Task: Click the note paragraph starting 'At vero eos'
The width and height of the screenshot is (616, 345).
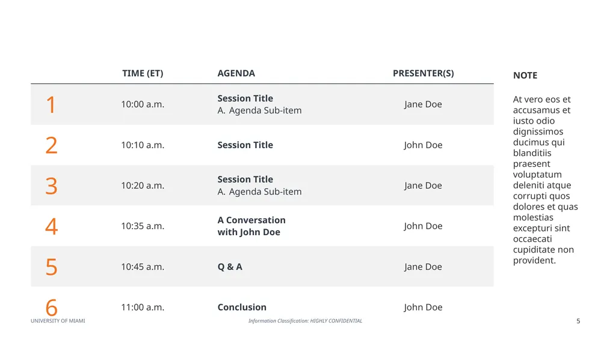Action: pyautogui.click(x=545, y=180)
